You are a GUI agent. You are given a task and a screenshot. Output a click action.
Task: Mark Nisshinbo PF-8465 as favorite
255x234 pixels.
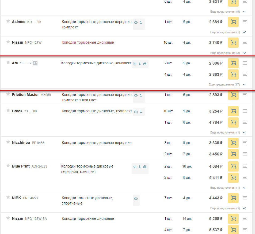(8, 142)
